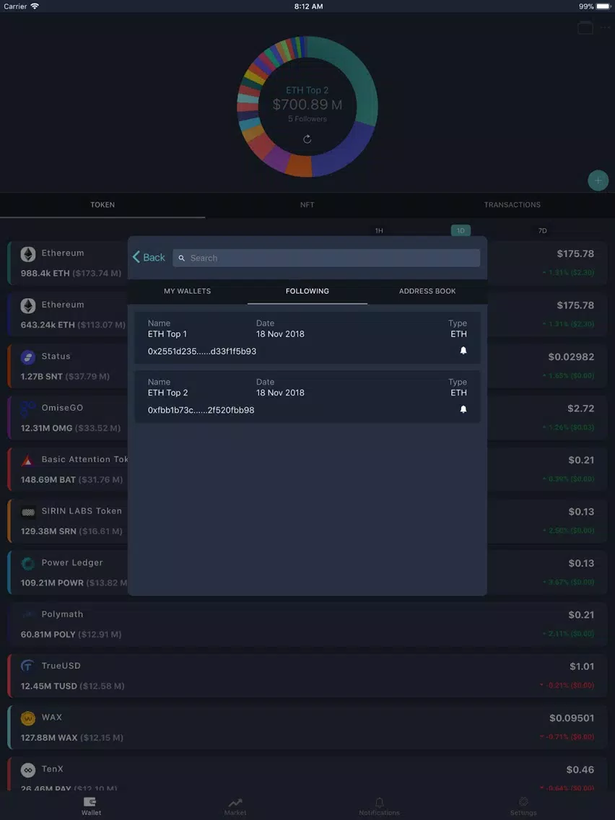Click the TenX token icon
Image resolution: width=615 pixels, height=820 pixels.
(x=28, y=769)
